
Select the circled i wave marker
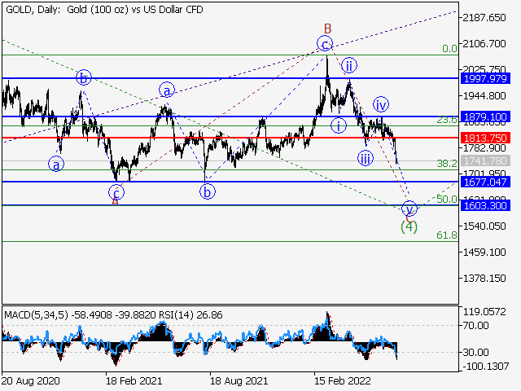tap(339, 125)
